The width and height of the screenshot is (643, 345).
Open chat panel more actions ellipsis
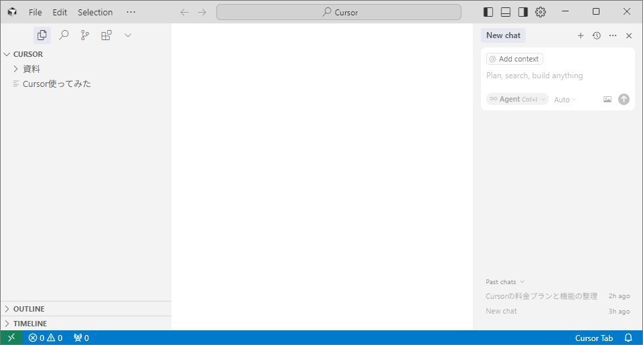[613, 35]
